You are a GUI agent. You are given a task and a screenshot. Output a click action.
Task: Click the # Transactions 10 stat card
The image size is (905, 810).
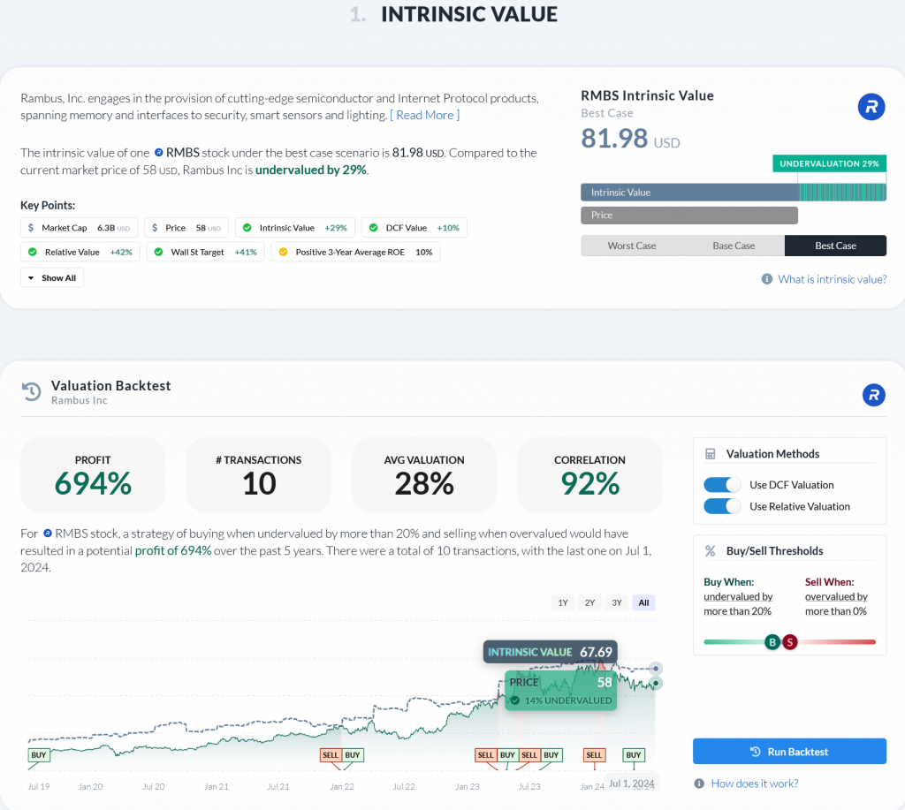pyautogui.click(x=259, y=475)
